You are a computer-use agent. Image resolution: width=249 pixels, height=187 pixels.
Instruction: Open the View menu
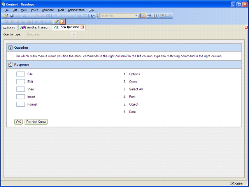(24, 10)
